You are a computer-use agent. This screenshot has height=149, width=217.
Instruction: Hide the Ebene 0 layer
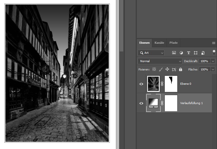point(141,84)
